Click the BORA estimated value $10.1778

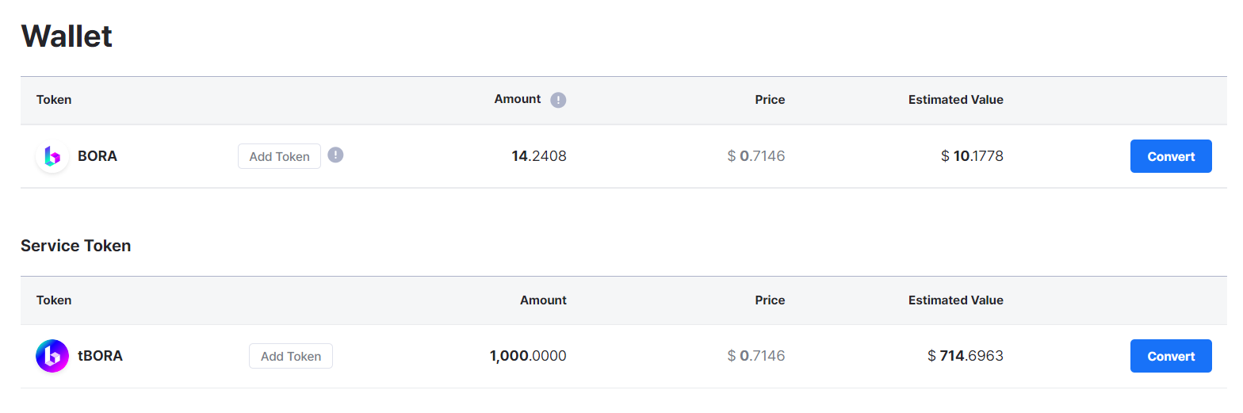click(x=972, y=156)
